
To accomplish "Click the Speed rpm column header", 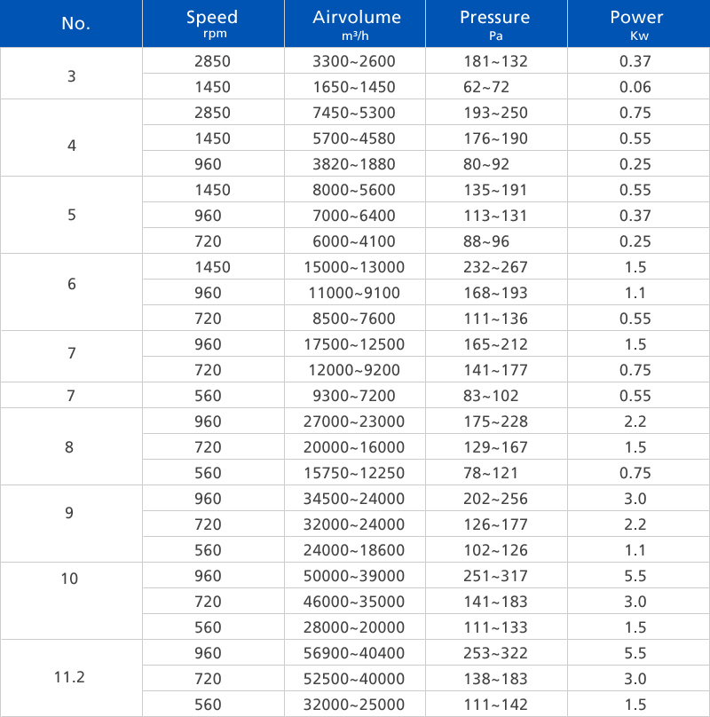I will coord(212,23).
